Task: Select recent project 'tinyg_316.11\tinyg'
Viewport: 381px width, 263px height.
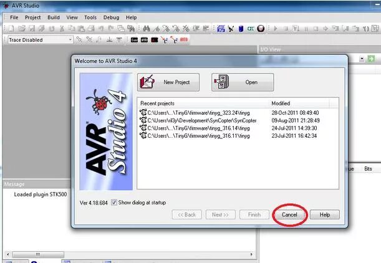Action: (195, 136)
